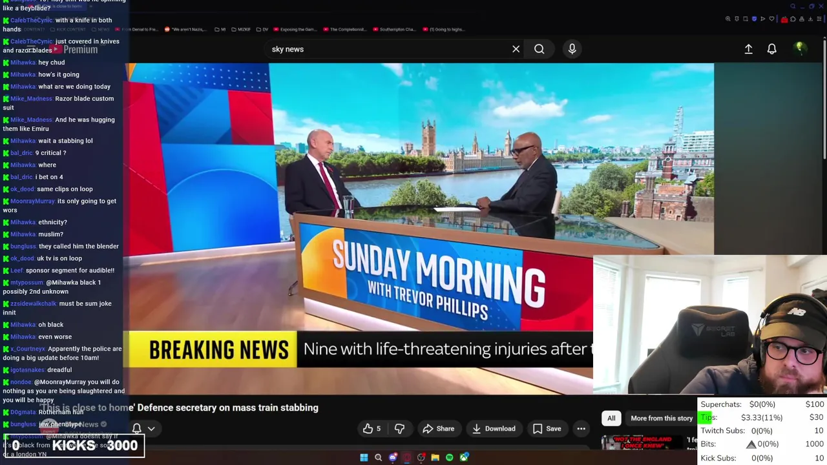Image resolution: width=827 pixels, height=465 pixels.
Task: Open YouTube notifications bell in header
Action: click(x=771, y=49)
